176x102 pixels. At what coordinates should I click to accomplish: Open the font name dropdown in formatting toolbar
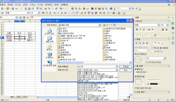(28, 13)
